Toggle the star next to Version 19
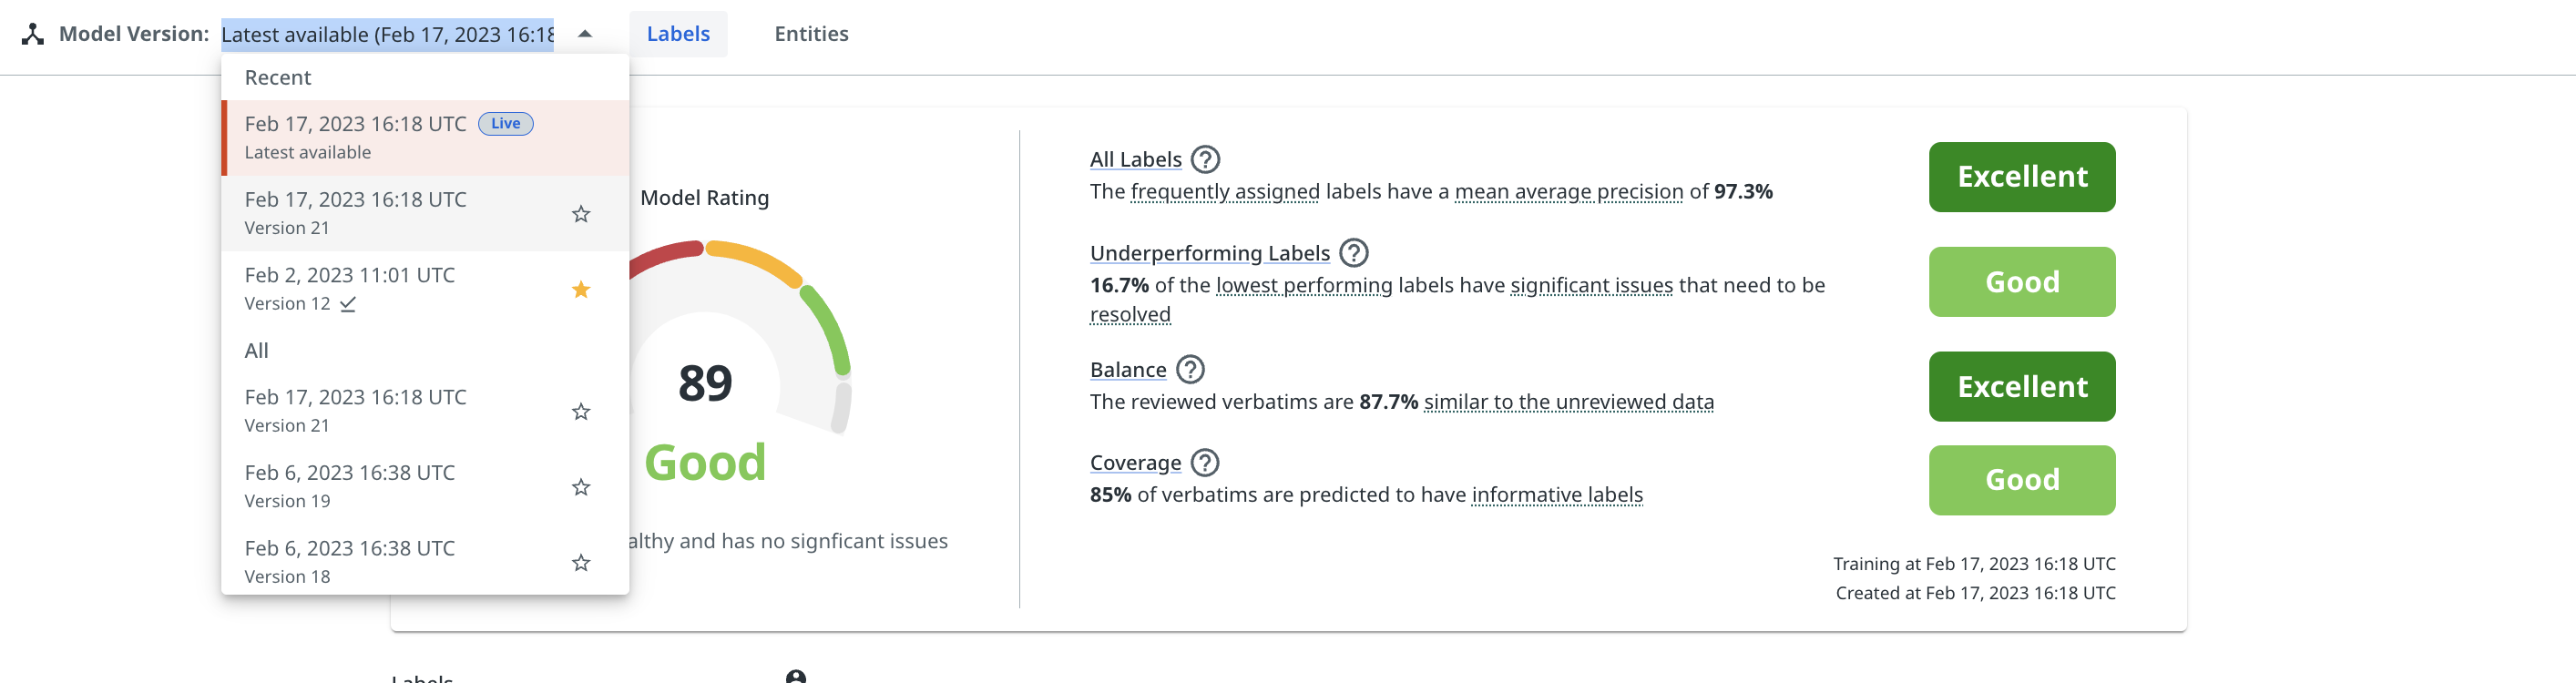This screenshot has width=2576, height=683. 581,488
